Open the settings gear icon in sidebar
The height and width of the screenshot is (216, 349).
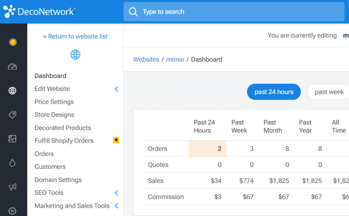point(13,211)
